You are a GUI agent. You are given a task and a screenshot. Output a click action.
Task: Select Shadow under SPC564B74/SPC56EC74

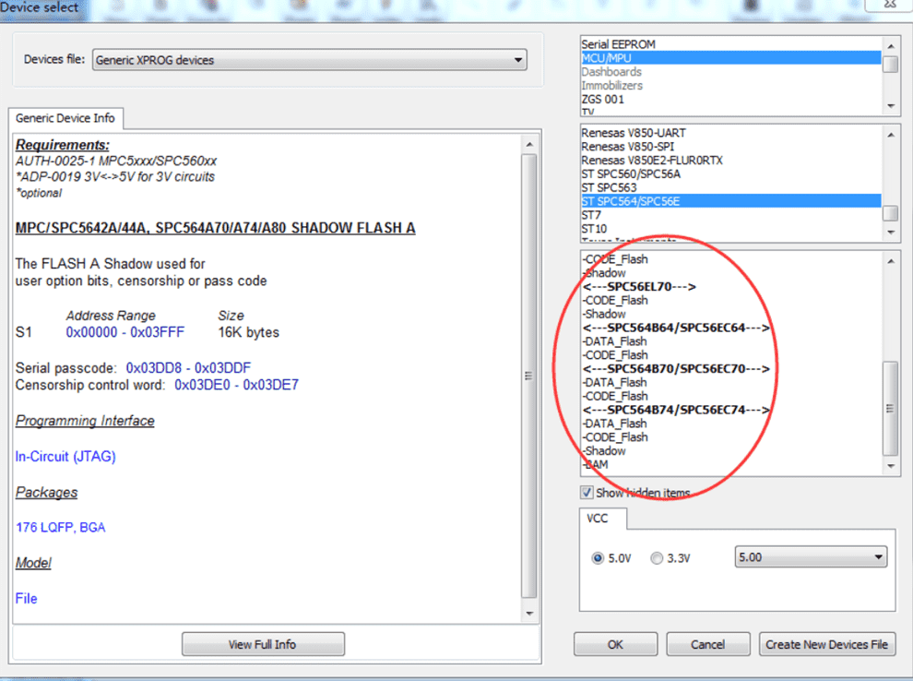pos(730,451)
